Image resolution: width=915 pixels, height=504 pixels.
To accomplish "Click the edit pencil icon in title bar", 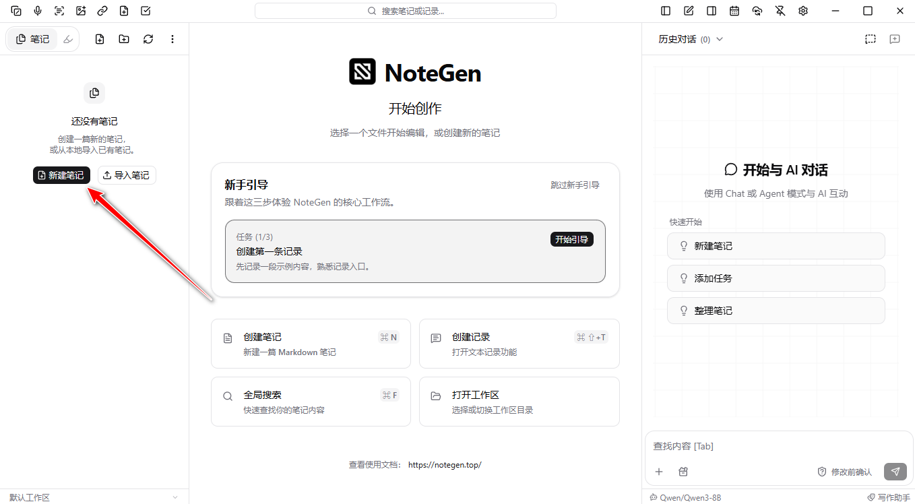I will pyautogui.click(x=689, y=11).
